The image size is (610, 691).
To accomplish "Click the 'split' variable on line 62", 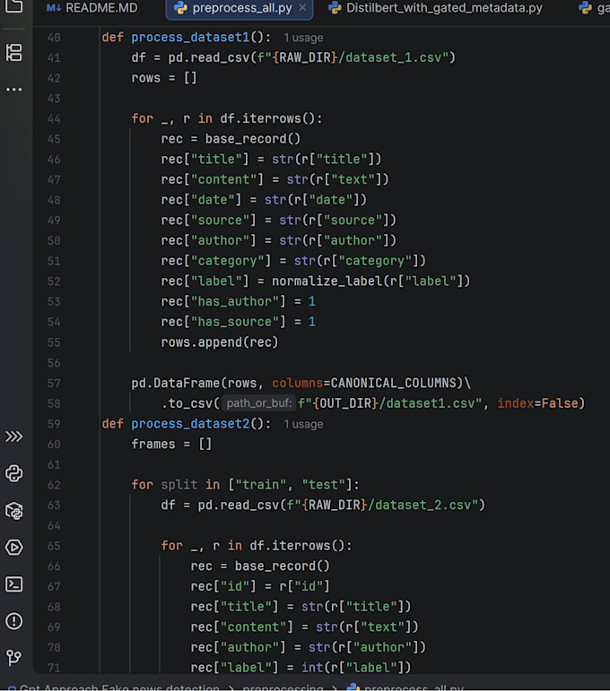I will coord(179,485).
